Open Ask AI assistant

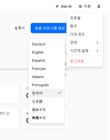click(x=64, y=6)
